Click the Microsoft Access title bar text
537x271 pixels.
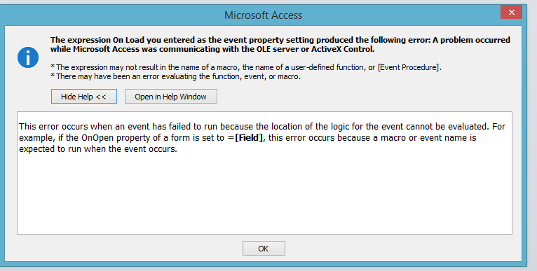coord(263,15)
